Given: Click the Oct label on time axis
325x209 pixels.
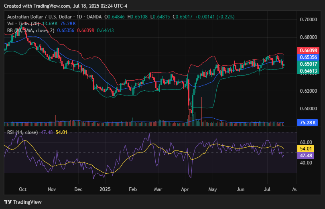Looking at the screenshot, I should [x=22, y=189].
